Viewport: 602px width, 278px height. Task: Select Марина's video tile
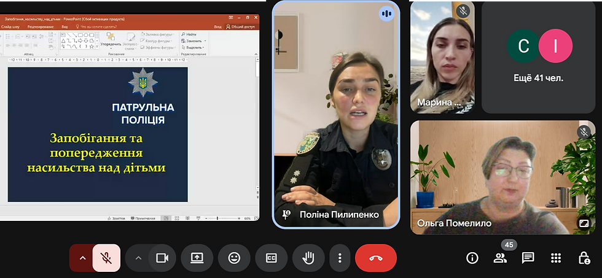click(x=442, y=58)
